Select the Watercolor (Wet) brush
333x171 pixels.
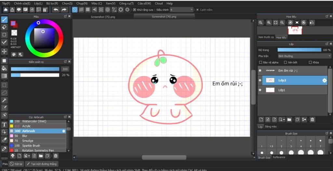[x=34, y=121]
